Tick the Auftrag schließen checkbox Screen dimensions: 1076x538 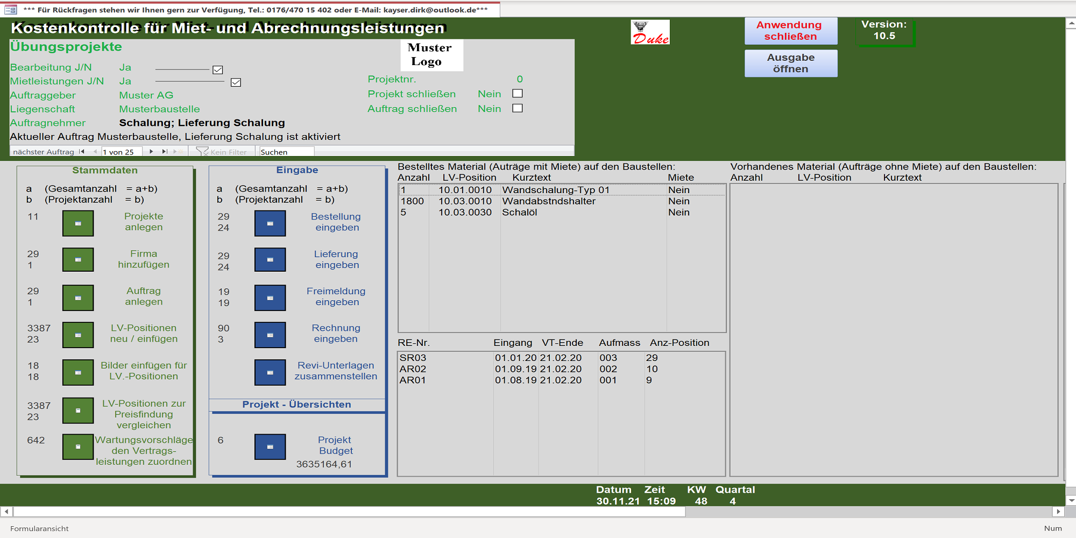(518, 108)
